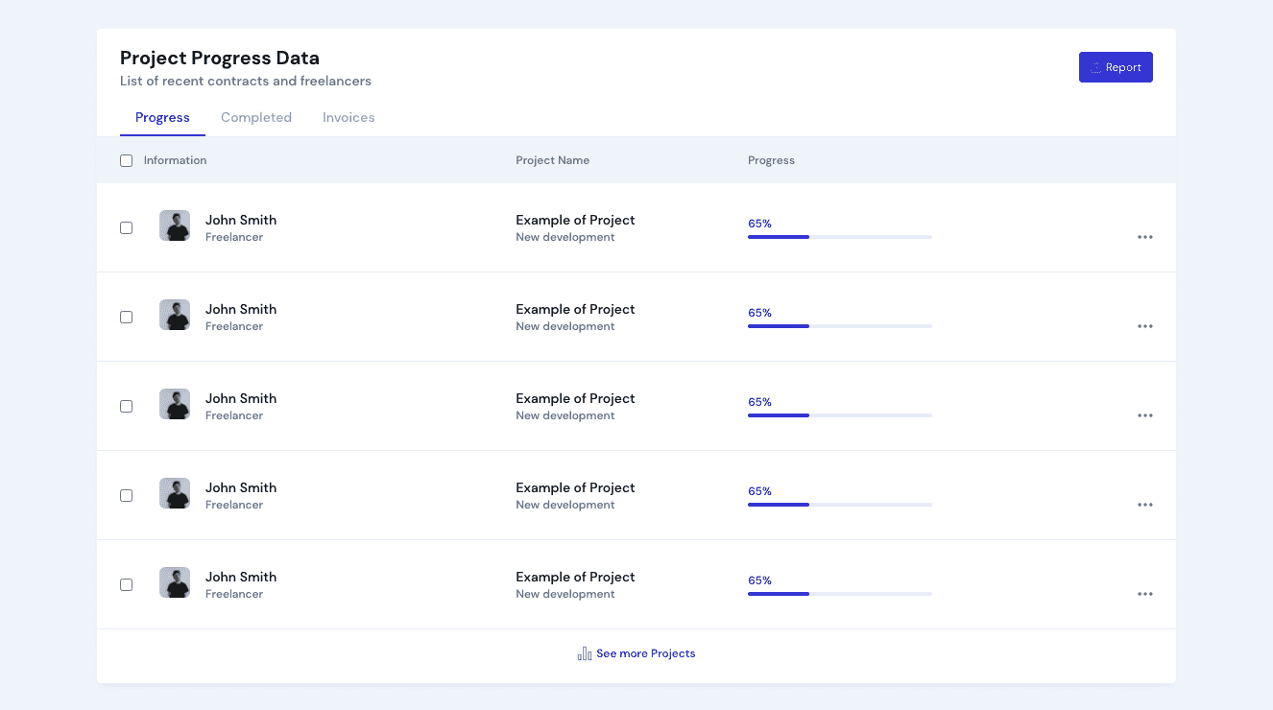
Task: Toggle the select-all checkbox in header
Action: [x=126, y=161]
